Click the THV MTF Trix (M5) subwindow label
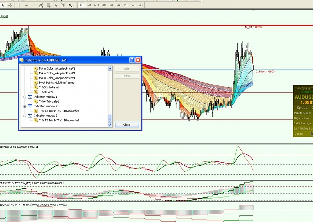The width and height of the screenshot is (313, 222). [32, 183]
